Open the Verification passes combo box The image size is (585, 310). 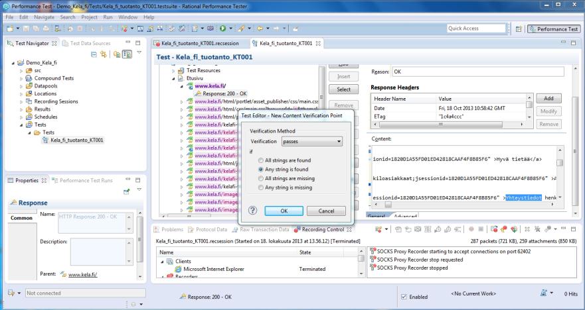tap(312, 141)
